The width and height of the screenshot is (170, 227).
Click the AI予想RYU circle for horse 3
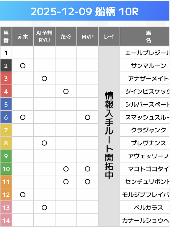[x=44, y=78]
